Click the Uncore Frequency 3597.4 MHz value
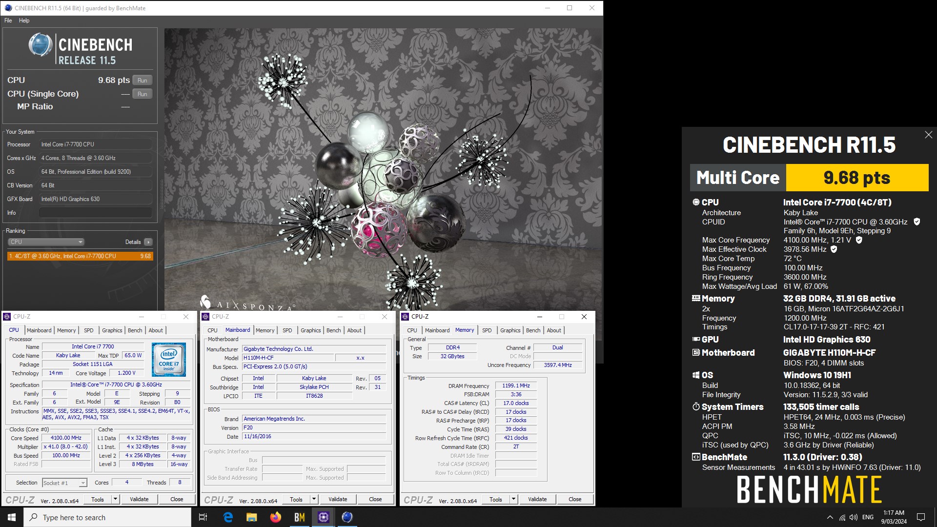This screenshot has height=527, width=937. (558, 365)
